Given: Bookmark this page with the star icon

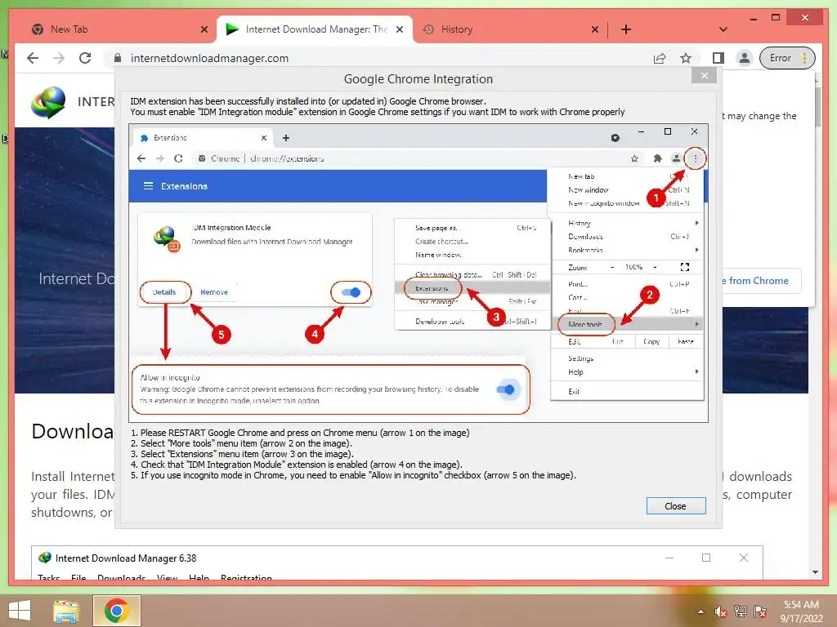Looking at the screenshot, I should coord(686,58).
